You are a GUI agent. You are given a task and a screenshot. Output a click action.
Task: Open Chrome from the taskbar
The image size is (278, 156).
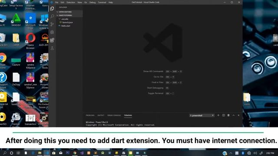75,153
